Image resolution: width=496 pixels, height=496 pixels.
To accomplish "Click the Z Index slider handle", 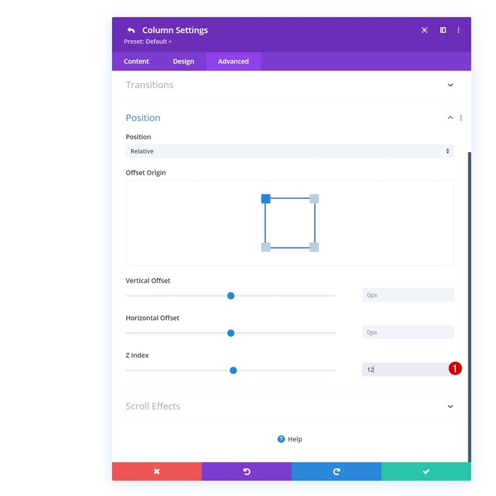I will point(233,370).
